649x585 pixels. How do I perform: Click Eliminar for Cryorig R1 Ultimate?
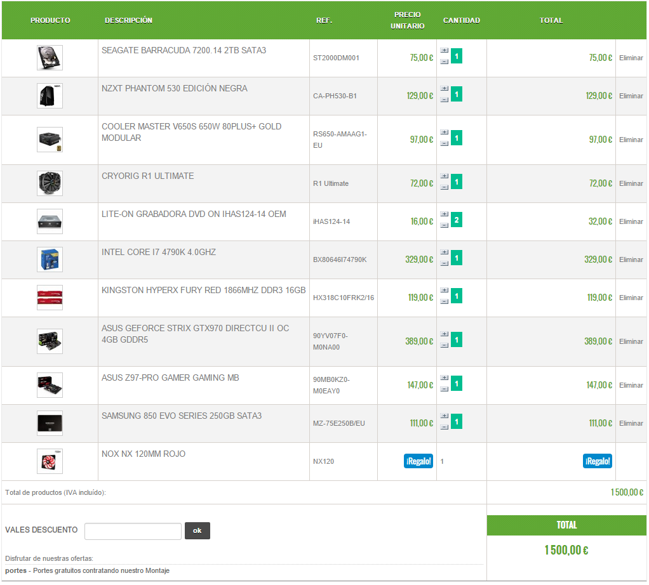point(631,183)
